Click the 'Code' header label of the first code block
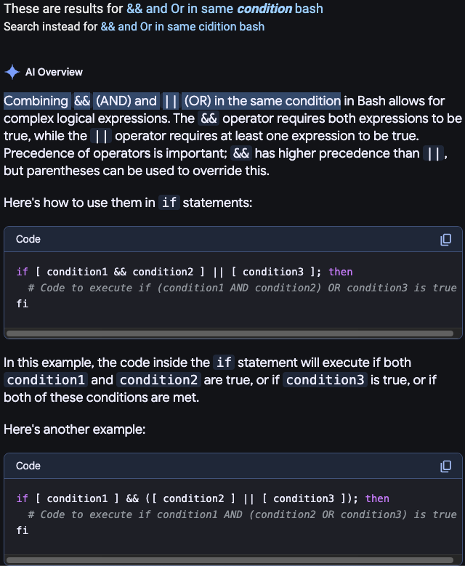This screenshot has height=566, width=465. (28, 239)
